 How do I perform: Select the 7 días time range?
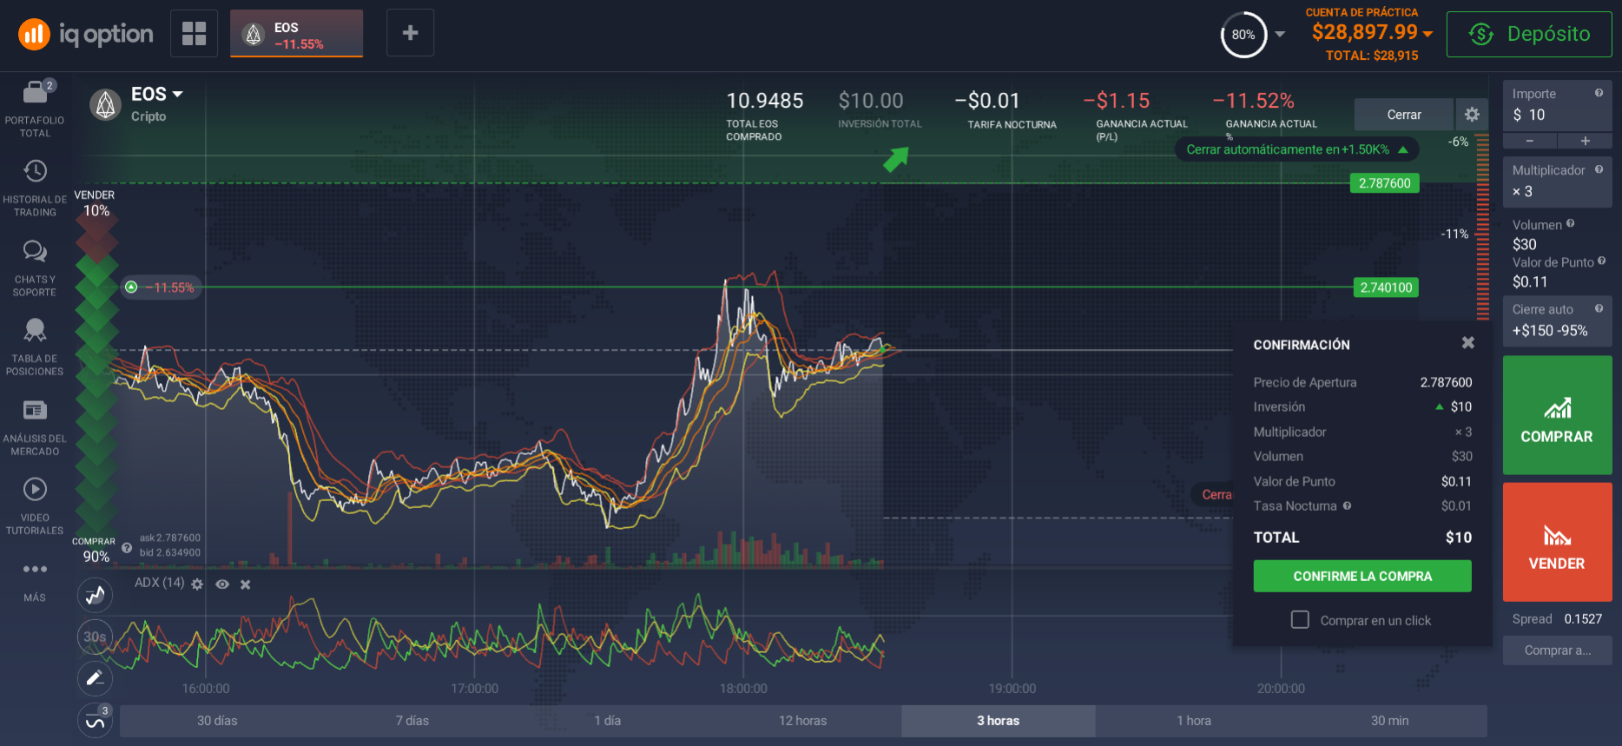point(412,721)
